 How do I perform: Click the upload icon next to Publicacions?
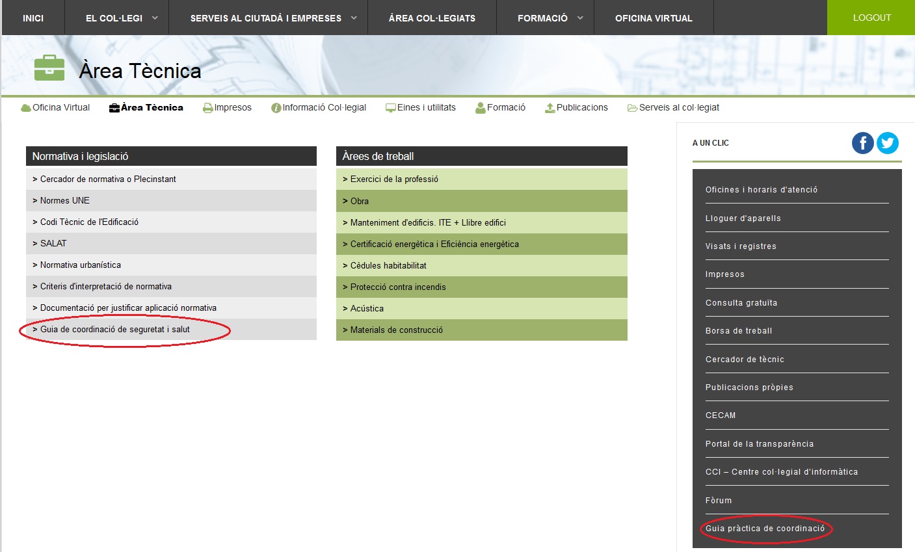[x=550, y=108]
